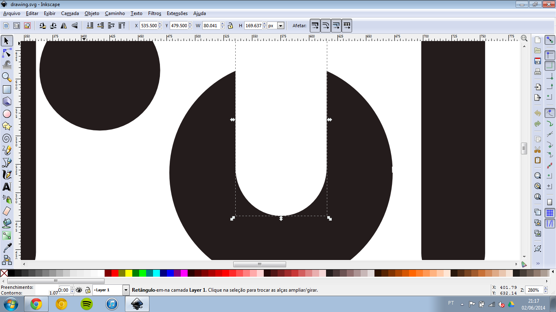Choose the Rectangle tool
This screenshot has width=556, height=312.
pyautogui.click(x=7, y=89)
